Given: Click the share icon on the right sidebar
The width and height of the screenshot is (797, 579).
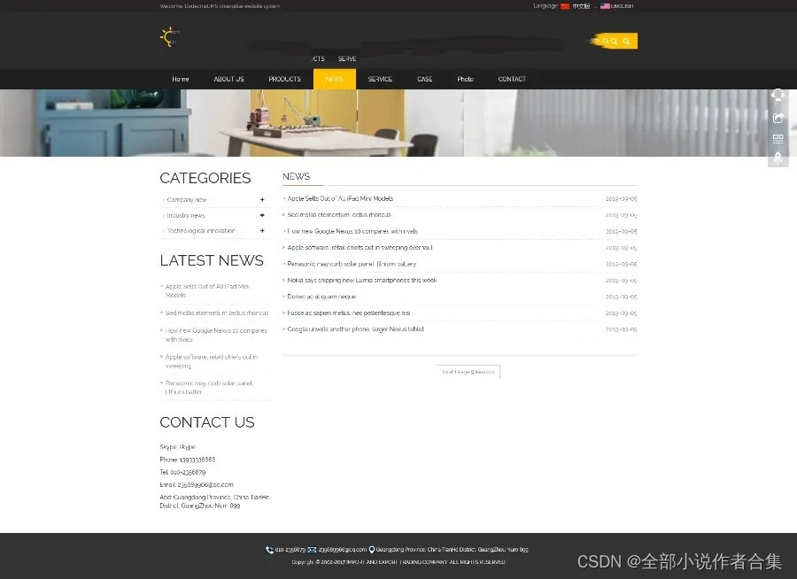Looking at the screenshot, I should coord(778,117).
